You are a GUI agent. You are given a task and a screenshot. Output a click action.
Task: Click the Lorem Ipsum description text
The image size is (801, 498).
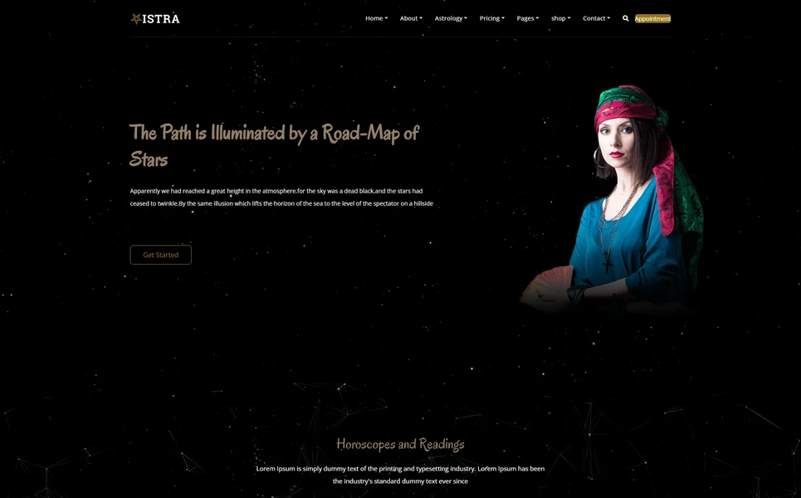pyautogui.click(x=401, y=473)
